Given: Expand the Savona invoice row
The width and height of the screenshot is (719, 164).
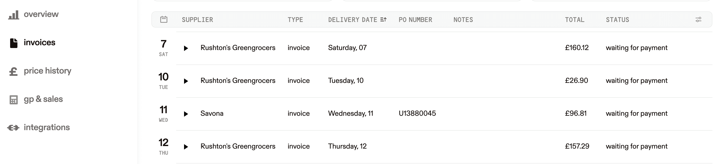Looking at the screenshot, I should (x=186, y=114).
